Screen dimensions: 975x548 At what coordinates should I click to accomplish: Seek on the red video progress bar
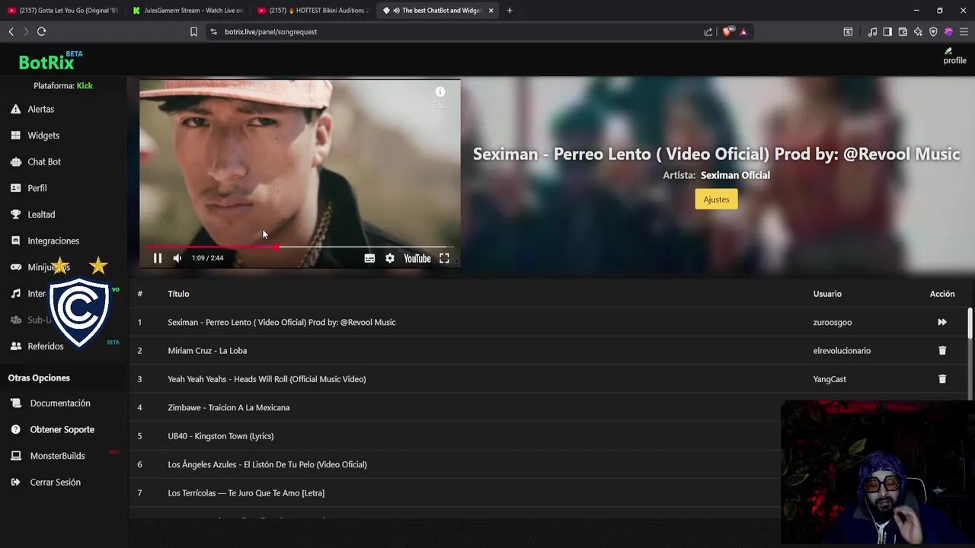(x=300, y=247)
